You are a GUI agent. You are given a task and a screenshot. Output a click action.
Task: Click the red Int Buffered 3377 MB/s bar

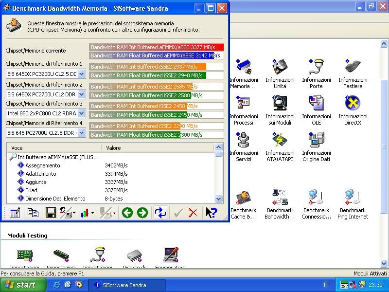[x=157, y=47]
